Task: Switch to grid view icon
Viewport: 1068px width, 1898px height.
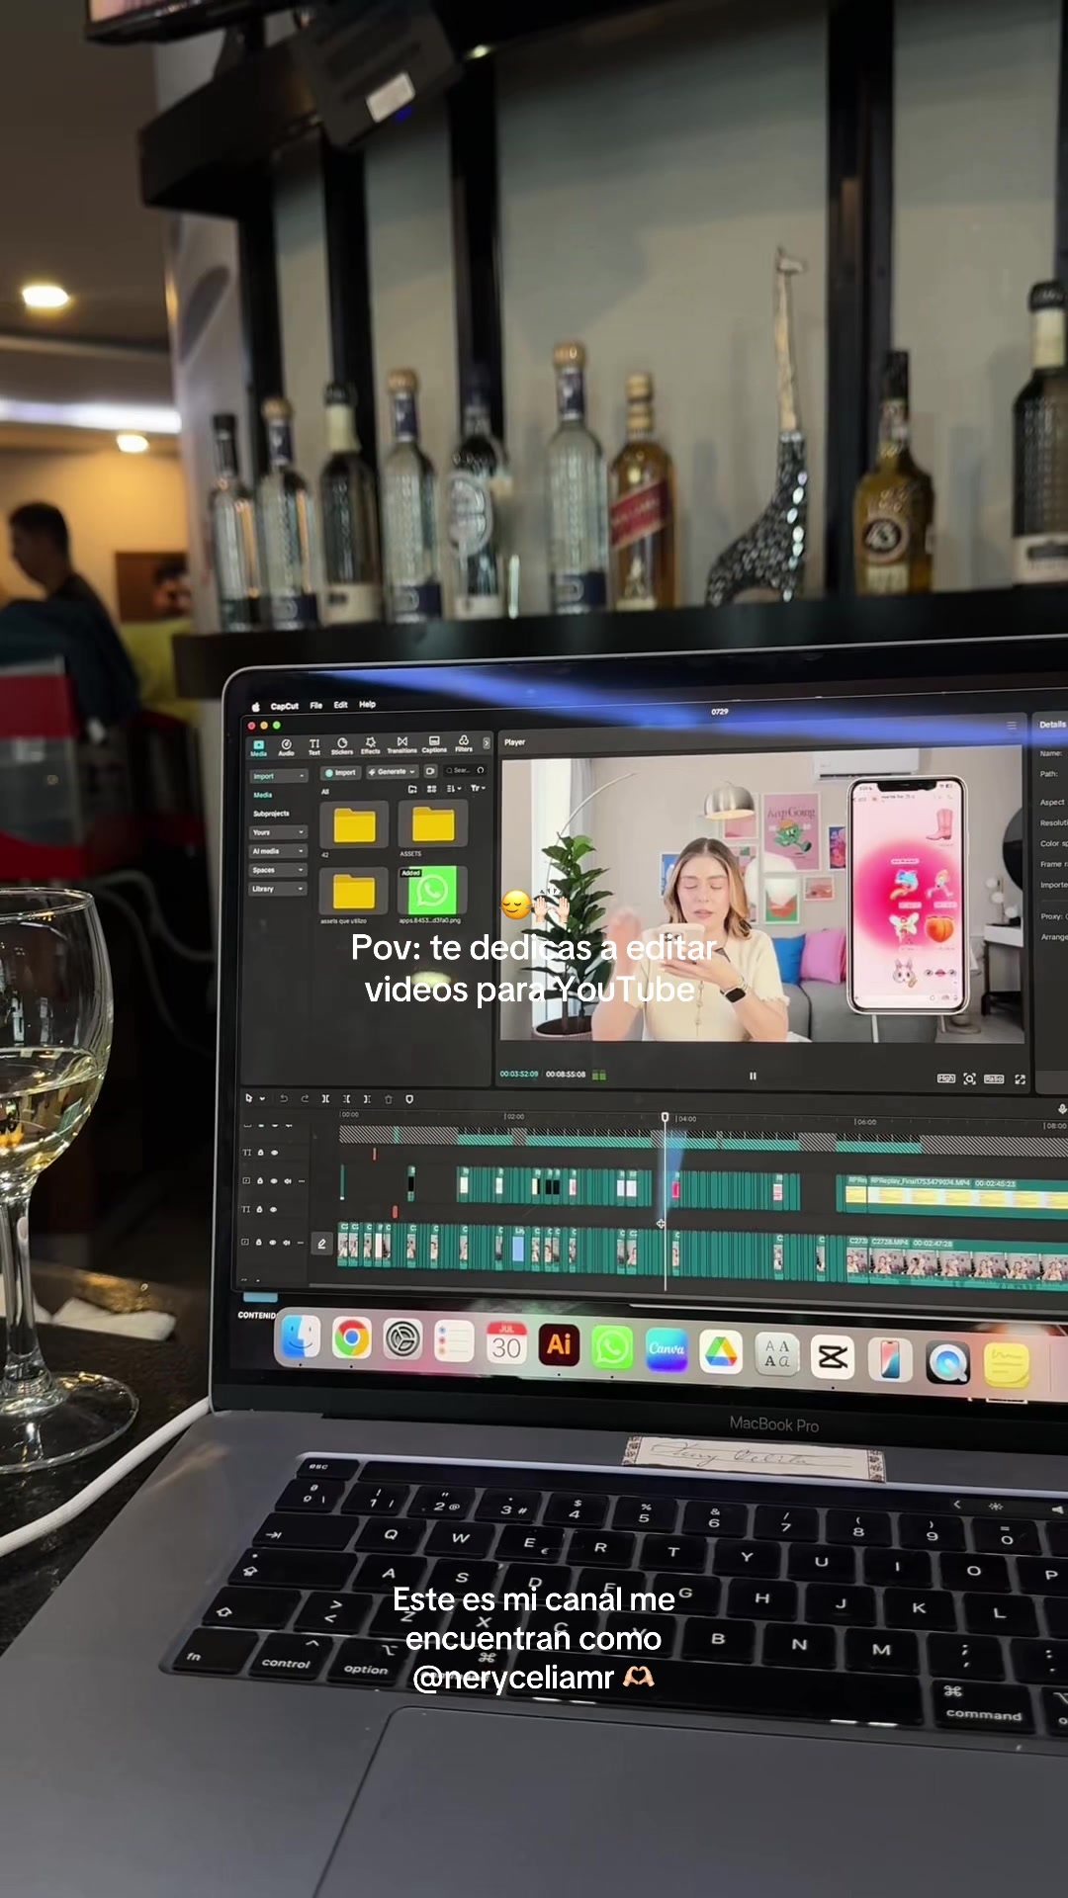Action: coord(432,789)
